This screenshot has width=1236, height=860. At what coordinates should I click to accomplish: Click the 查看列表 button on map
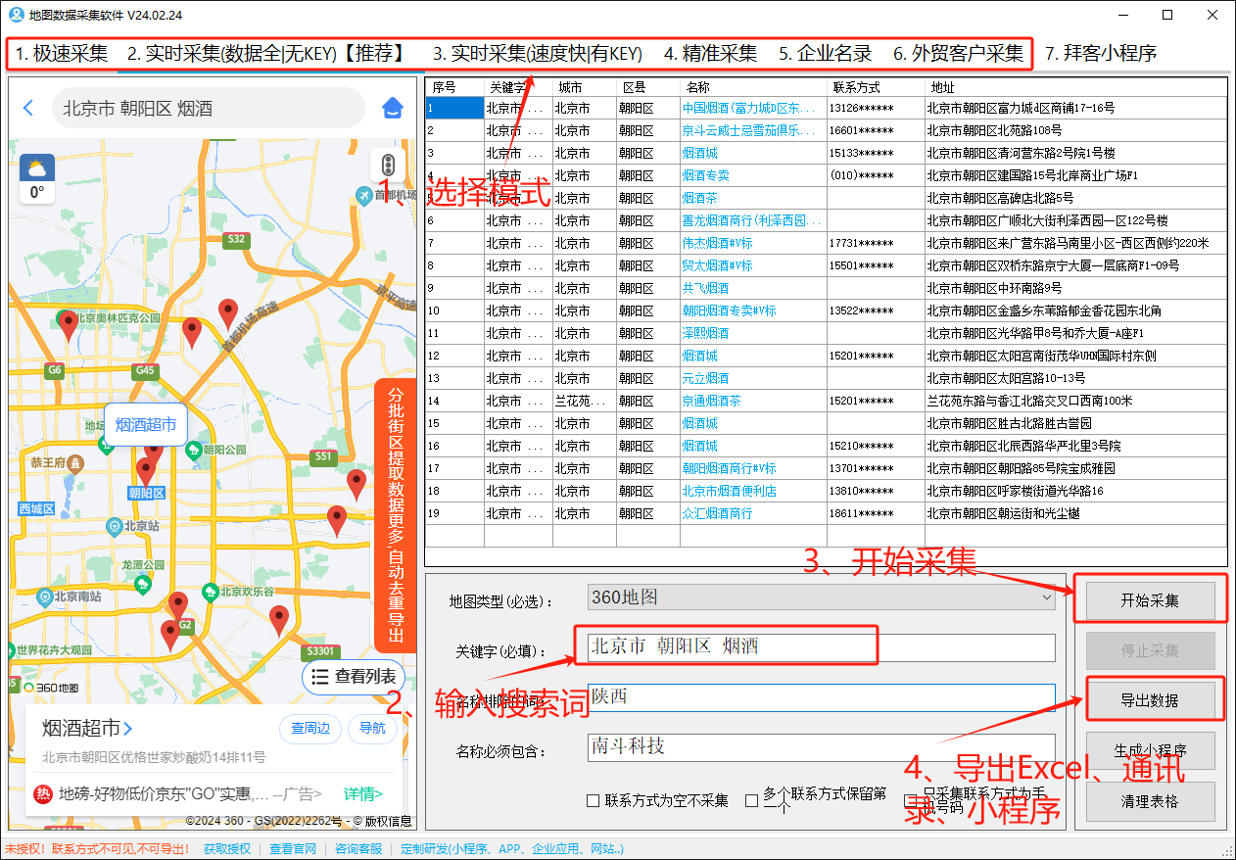pos(353,676)
